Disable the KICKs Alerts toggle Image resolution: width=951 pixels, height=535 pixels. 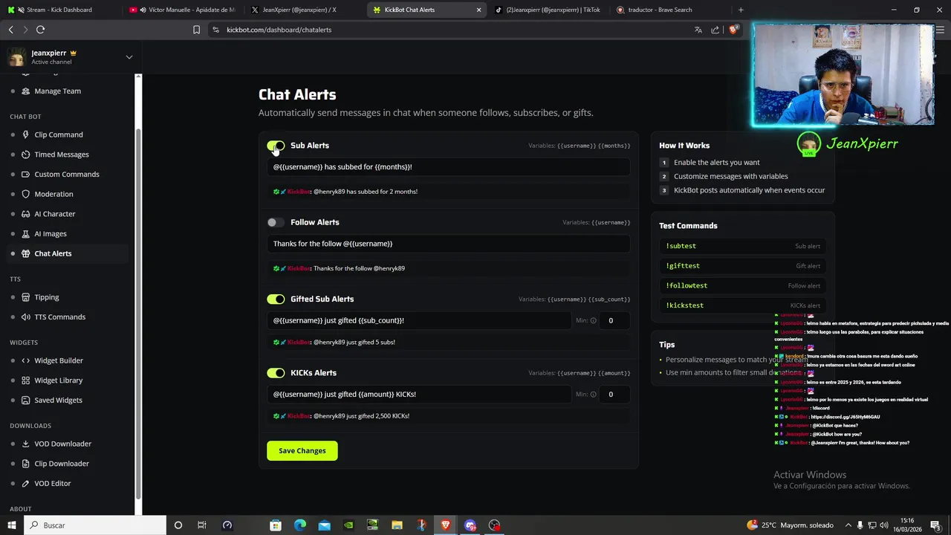(x=276, y=373)
